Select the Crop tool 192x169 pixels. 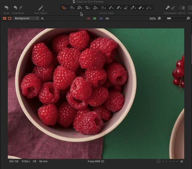coord(87,8)
